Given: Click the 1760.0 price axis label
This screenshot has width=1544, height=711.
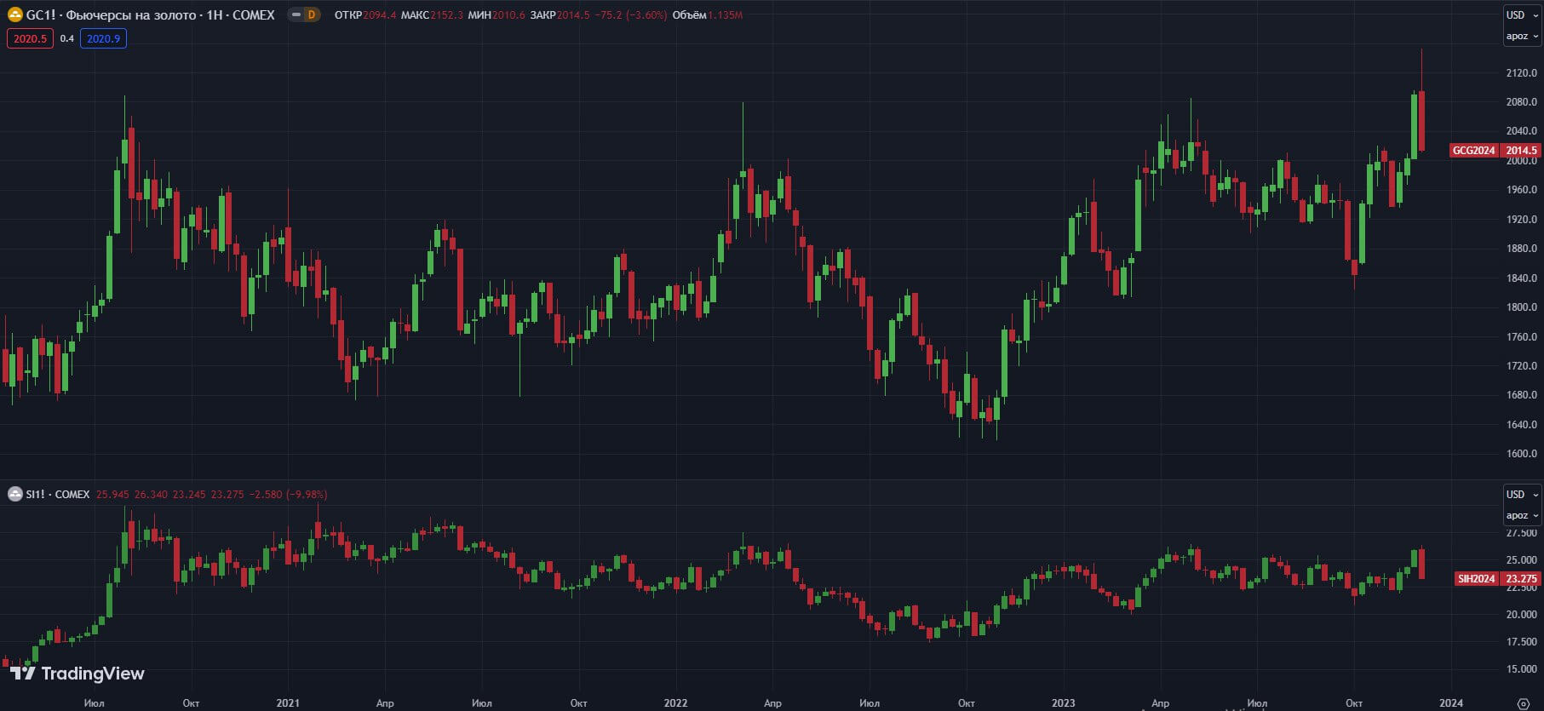Looking at the screenshot, I should click(1521, 336).
